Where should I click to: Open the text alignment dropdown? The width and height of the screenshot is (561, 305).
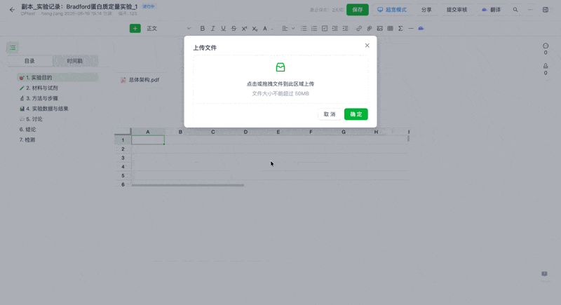pos(288,28)
